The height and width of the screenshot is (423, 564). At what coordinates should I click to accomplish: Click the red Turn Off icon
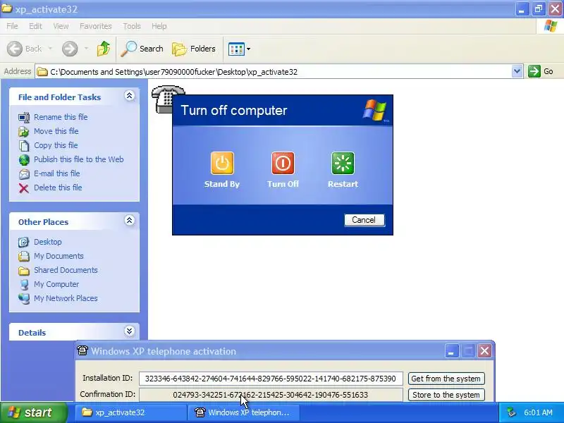click(283, 164)
